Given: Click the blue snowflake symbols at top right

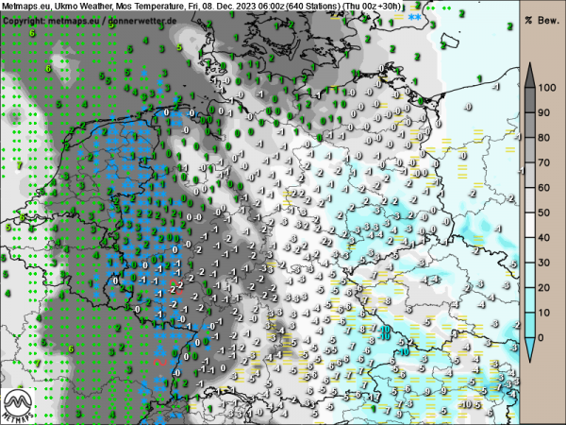Looking at the screenshot, I should pos(414,17).
